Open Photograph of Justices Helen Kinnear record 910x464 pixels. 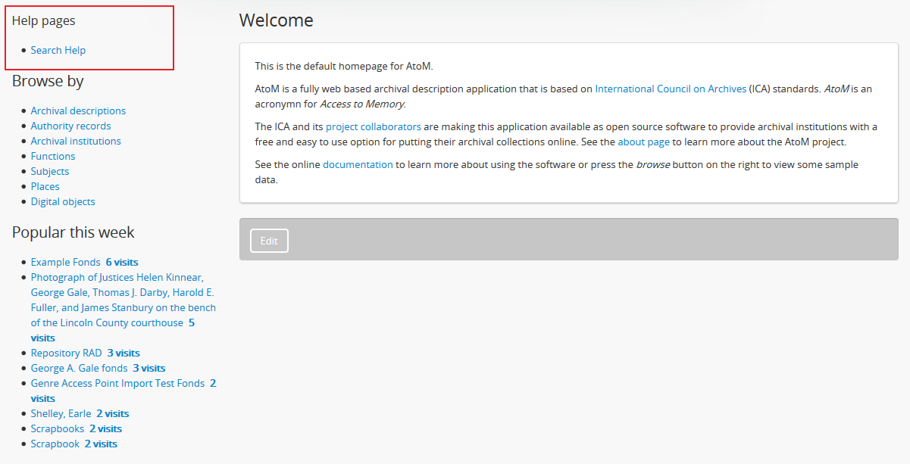tap(117, 277)
